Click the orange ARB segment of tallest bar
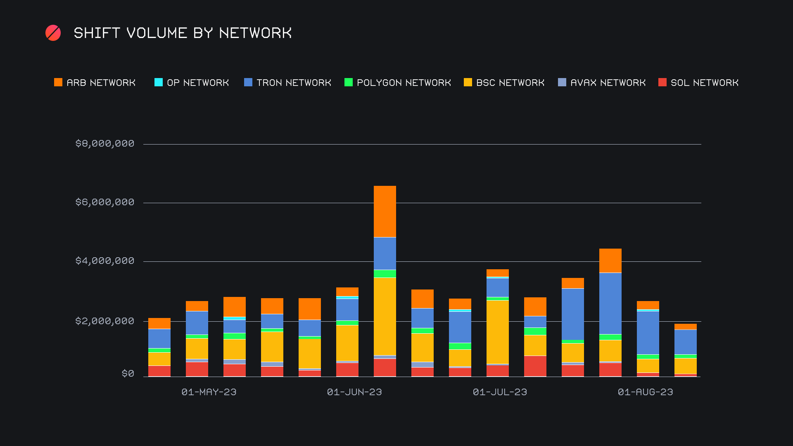Viewport: 793px width, 446px height. [x=385, y=211]
